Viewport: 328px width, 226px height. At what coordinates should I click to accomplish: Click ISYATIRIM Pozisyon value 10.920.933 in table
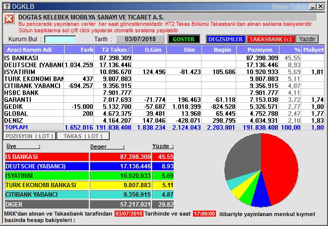(262, 72)
